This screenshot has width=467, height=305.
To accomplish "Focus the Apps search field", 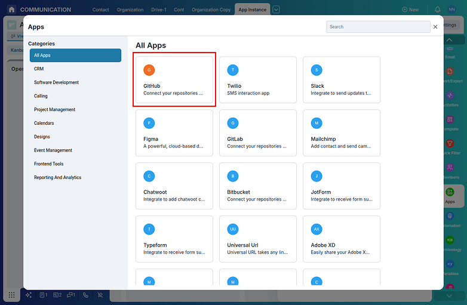I will [x=378, y=27].
